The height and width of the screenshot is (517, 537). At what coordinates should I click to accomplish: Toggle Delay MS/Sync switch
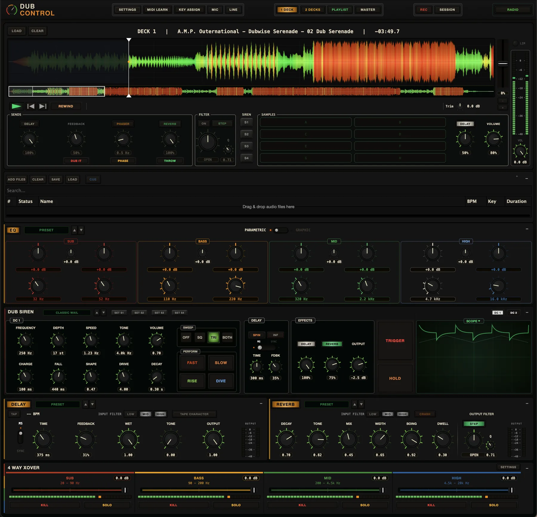[21, 438]
